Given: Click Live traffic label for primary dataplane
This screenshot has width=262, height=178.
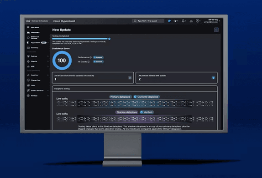Looking at the screenshot, I should point(62,99).
